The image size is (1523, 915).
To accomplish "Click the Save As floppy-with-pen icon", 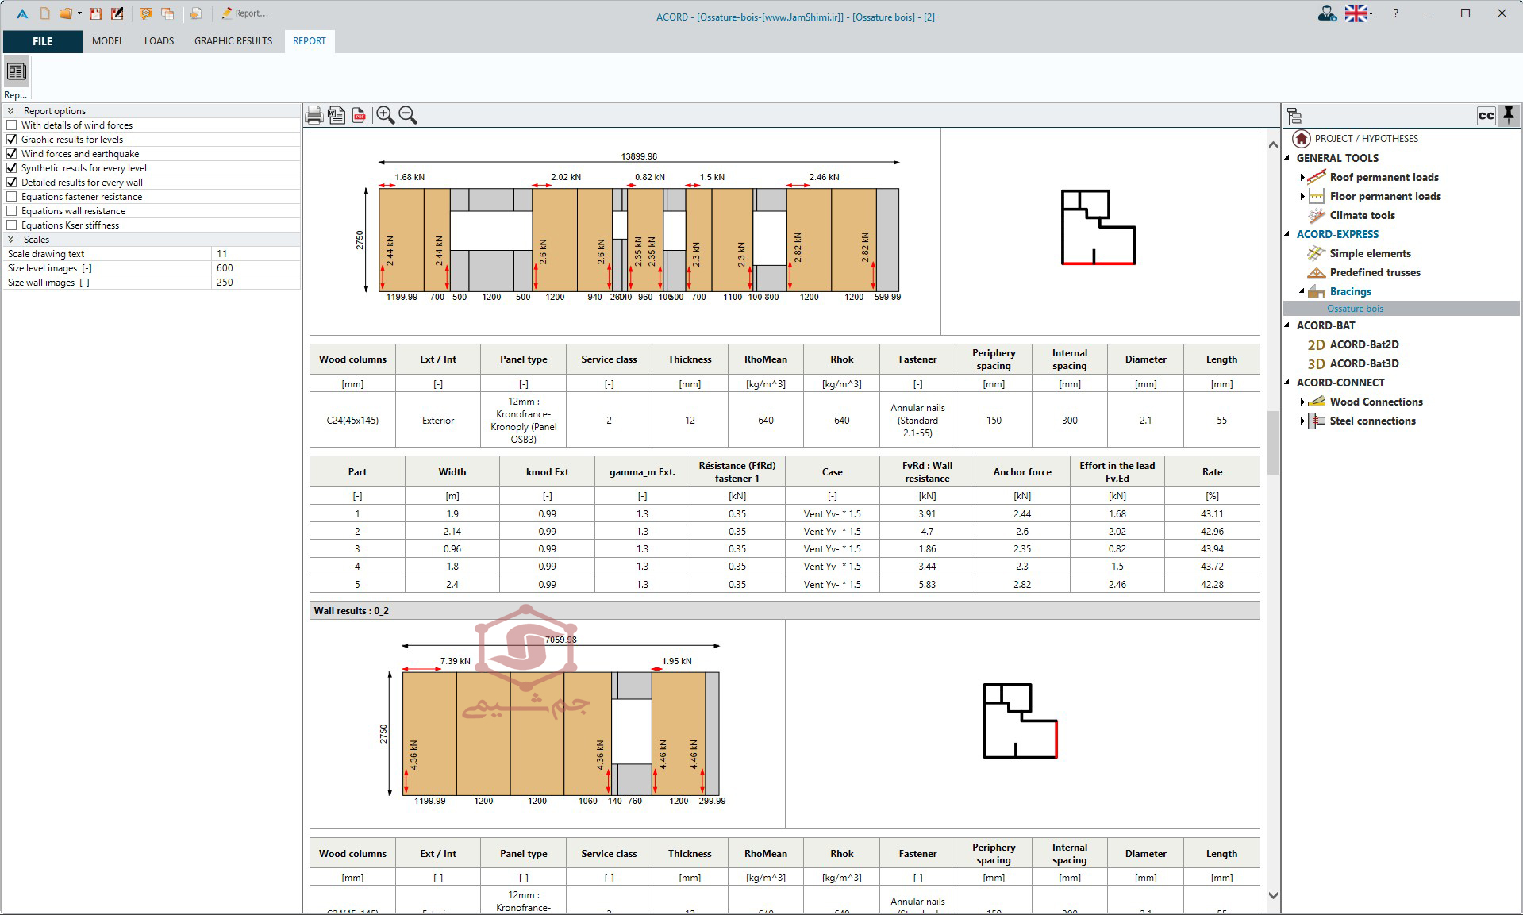I will tap(117, 13).
